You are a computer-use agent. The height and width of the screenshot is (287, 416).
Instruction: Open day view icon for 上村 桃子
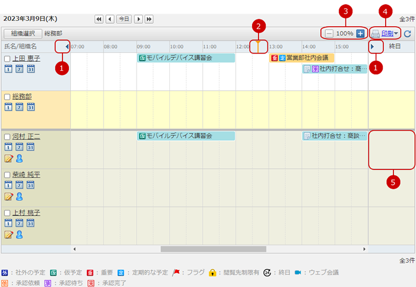coord(8,223)
